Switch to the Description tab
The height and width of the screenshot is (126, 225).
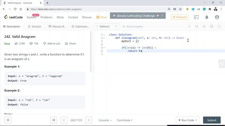tap(12, 27)
